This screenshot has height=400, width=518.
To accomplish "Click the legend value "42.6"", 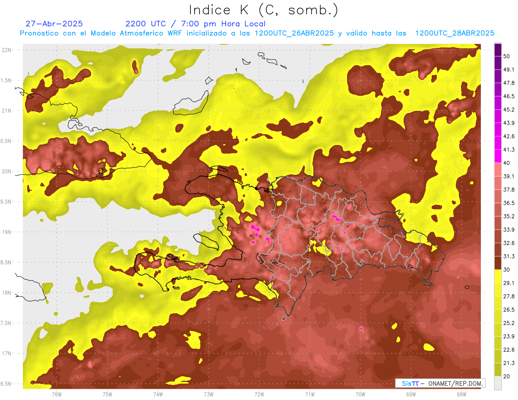I will pyautogui.click(x=509, y=136).
